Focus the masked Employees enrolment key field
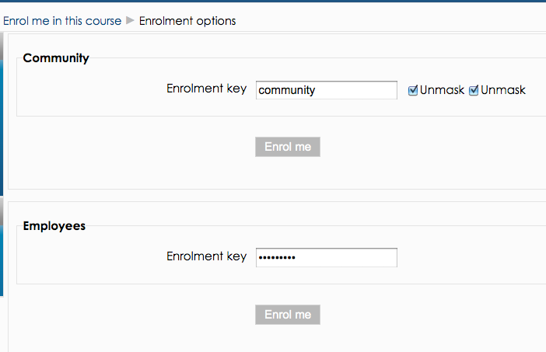 tap(326, 258)
